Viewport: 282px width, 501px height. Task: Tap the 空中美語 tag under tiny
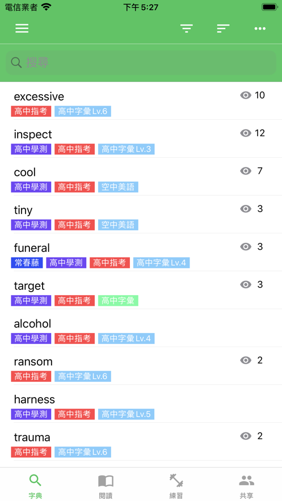pos(118,225)
